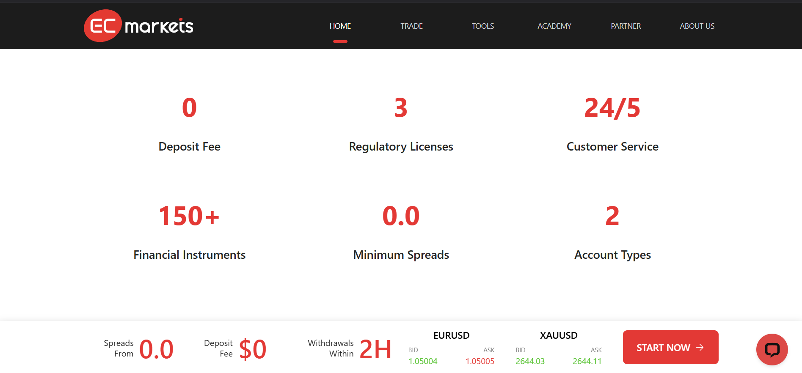The width and height of the screenshot is (802, 373).
Task: Select the Deposit Fee label under 0
Action: [189, 147]
